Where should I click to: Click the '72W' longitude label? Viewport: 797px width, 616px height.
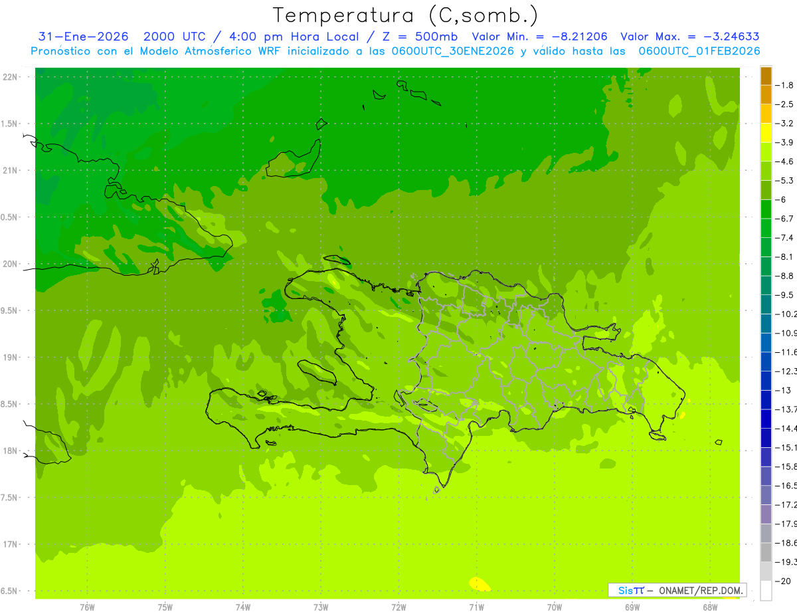pos(398,607)
